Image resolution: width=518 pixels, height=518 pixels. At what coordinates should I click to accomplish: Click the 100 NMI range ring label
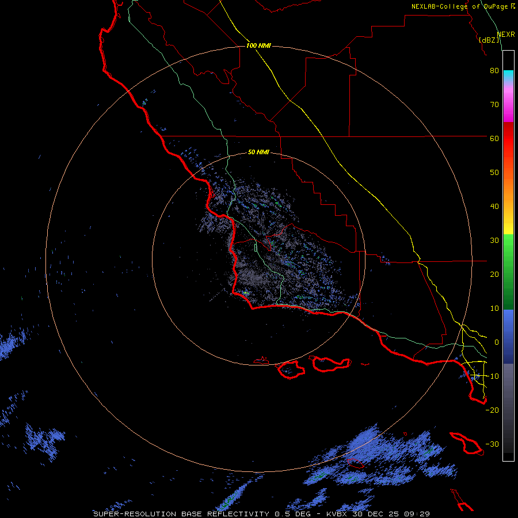pos(258,45)
